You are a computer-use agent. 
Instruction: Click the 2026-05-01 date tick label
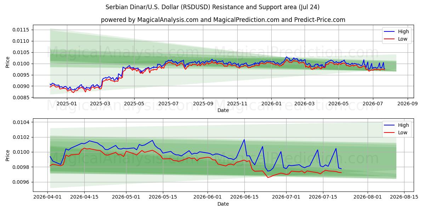click(126, 197)
